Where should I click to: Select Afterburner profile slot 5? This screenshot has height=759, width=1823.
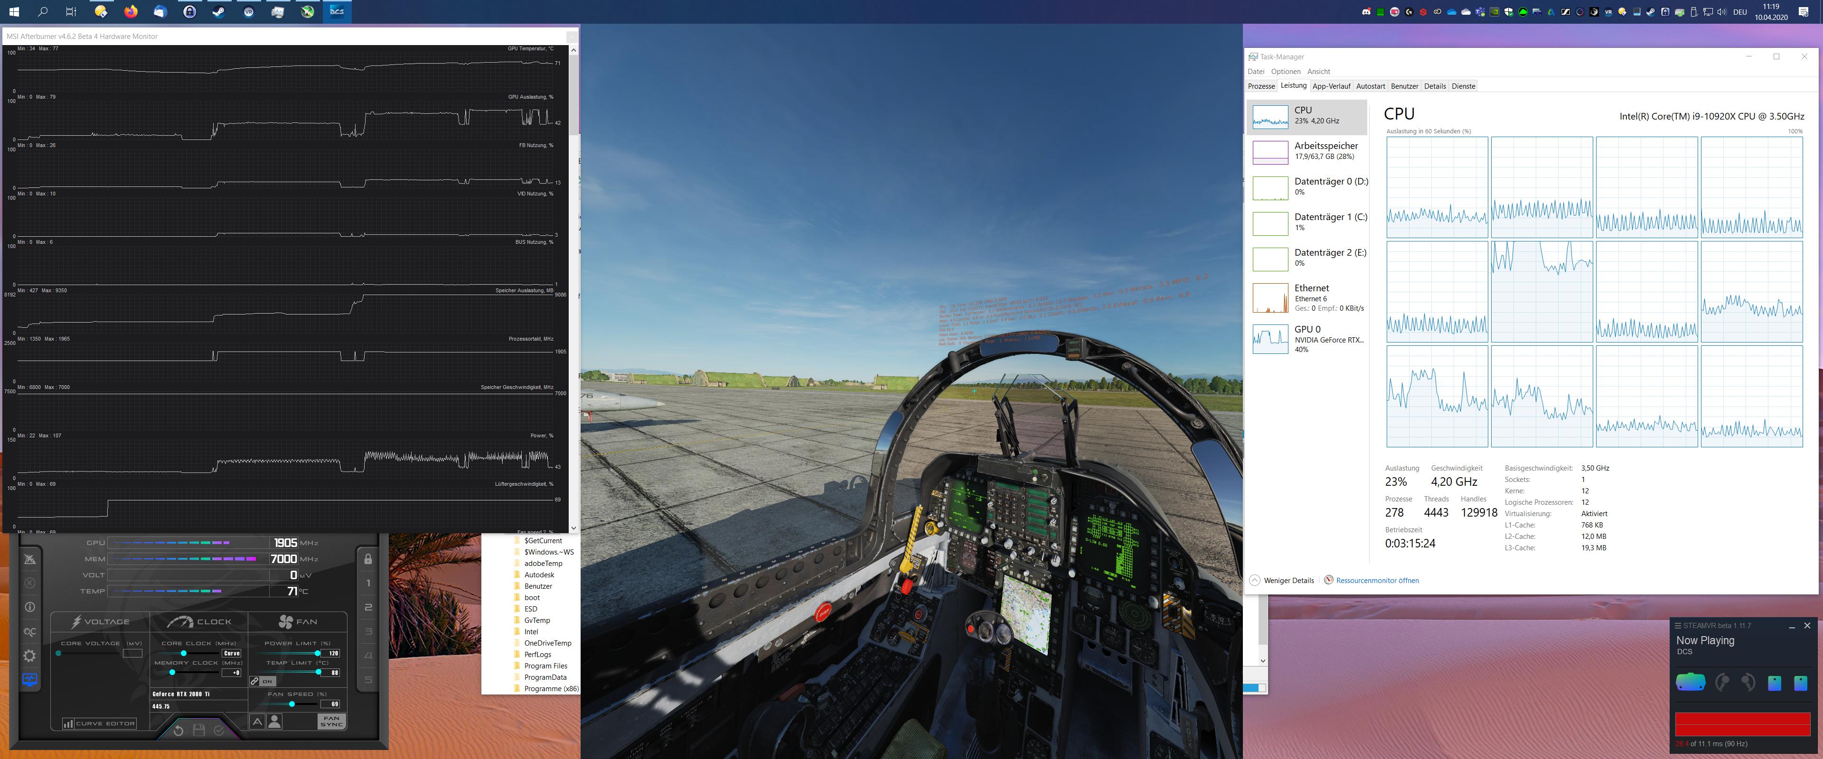(368, 680)
